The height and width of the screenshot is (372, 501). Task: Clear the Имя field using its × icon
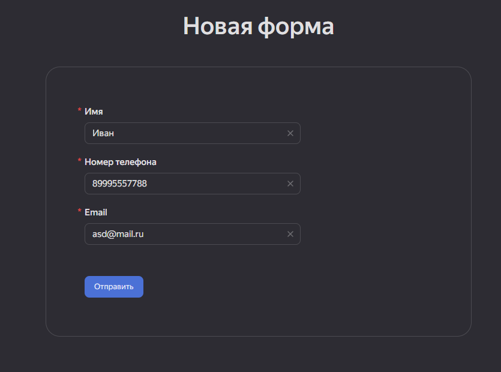coord(290,133)
